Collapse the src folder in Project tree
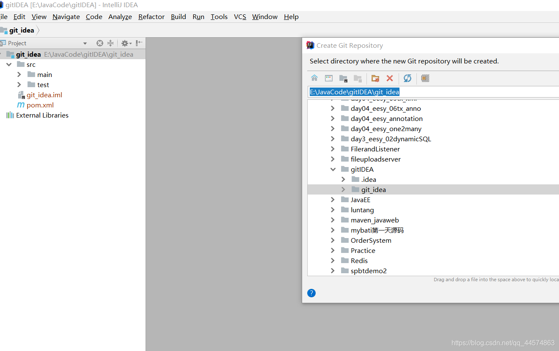 click(x=9, y=64)
